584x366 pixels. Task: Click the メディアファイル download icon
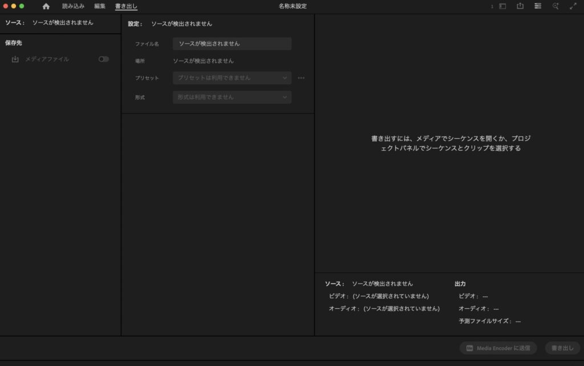[x=15, y=59]
